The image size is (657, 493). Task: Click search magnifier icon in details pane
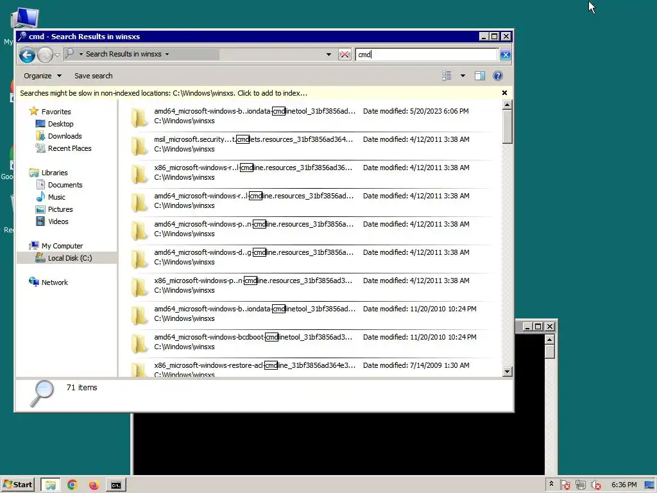tap(42, 394)
